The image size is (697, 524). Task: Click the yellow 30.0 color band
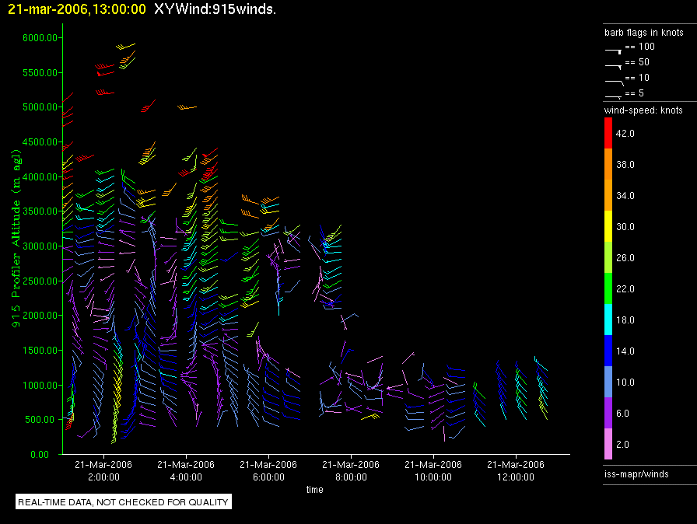tap(608, 226)
